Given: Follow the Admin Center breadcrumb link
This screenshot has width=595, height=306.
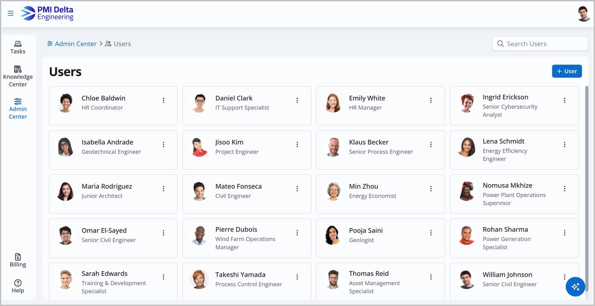Looking at the screenshot, I should coord(72,44).
